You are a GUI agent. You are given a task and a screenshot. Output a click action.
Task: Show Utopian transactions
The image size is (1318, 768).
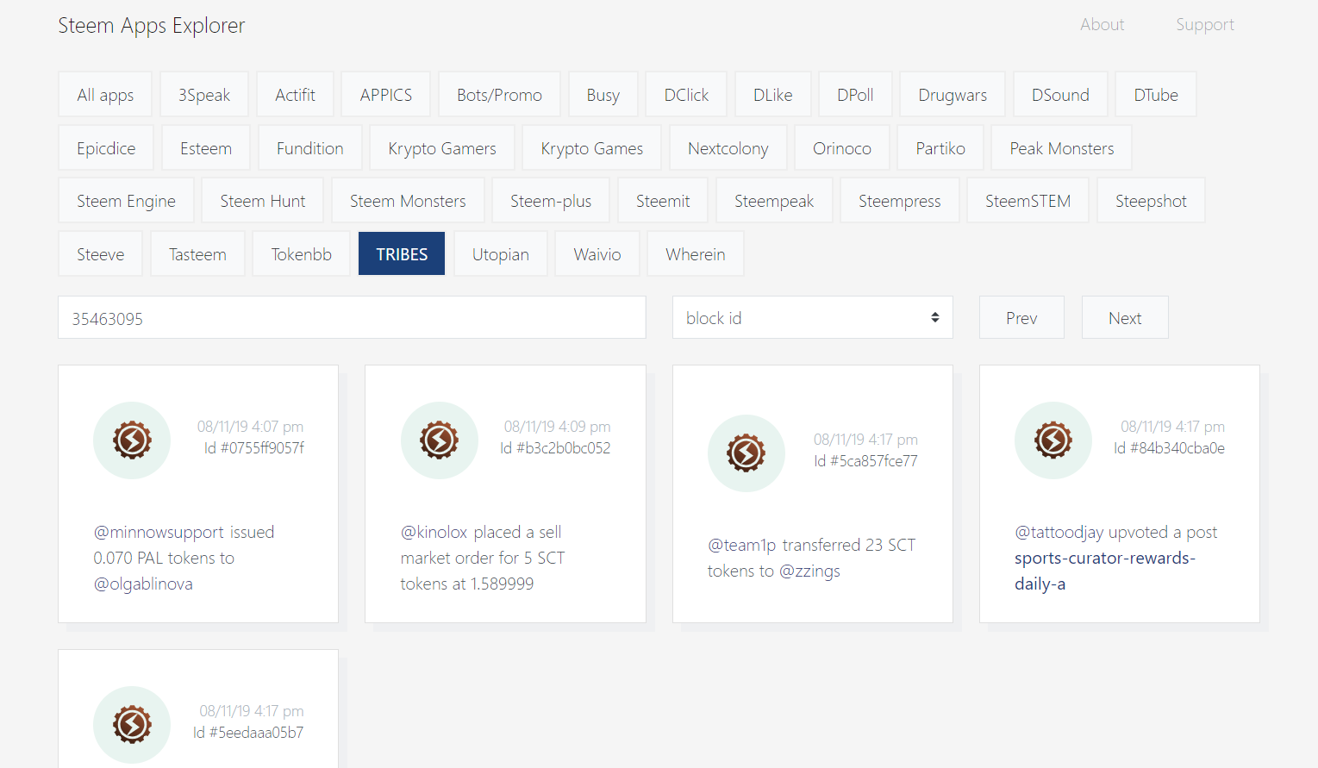click(x=501, y=254)
